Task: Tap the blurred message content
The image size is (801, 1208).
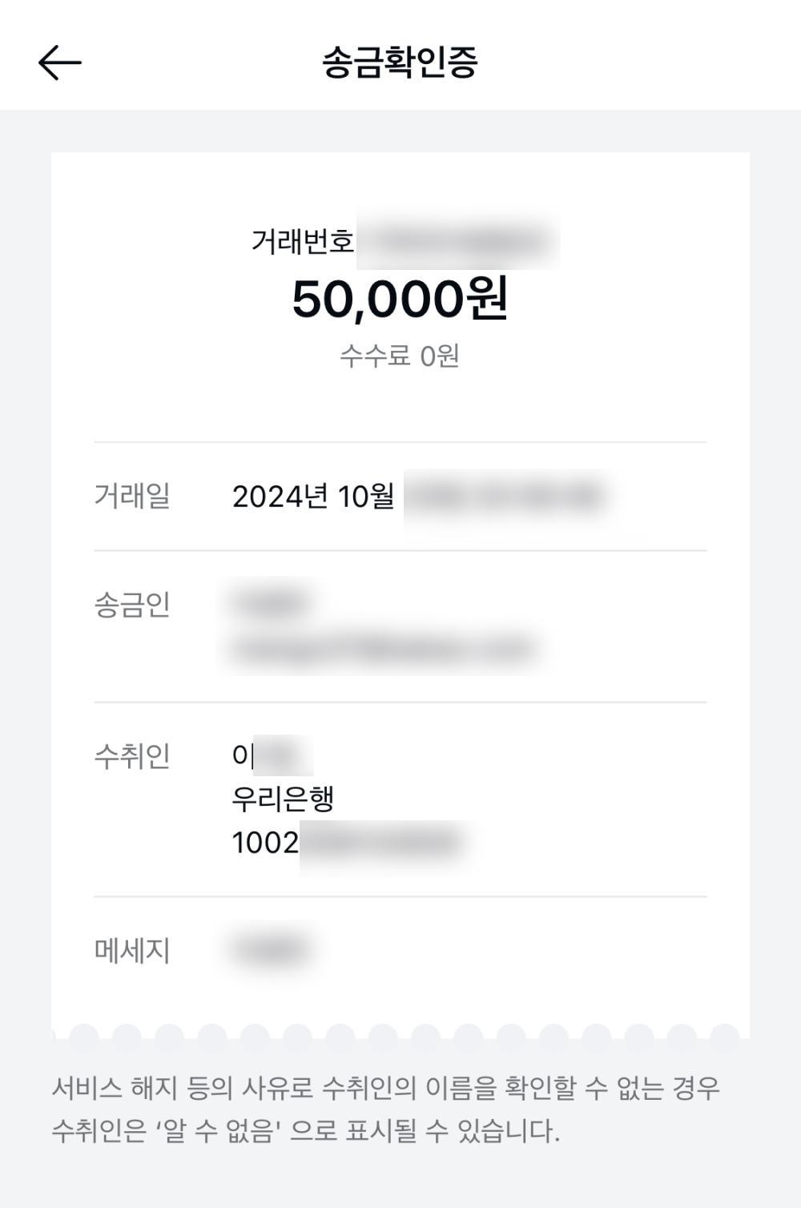Action: [x=269, y=950]
